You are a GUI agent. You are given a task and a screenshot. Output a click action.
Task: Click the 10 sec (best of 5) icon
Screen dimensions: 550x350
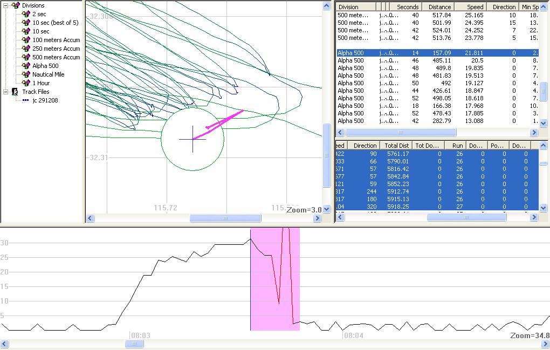(x=25, y=23)
